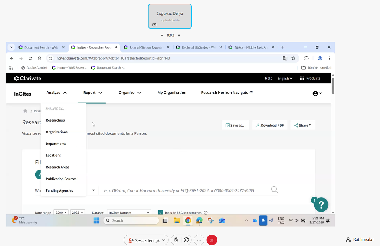The image size is (380, 246).
Task: Open the Share dropdown
Action: click(302, 125)
